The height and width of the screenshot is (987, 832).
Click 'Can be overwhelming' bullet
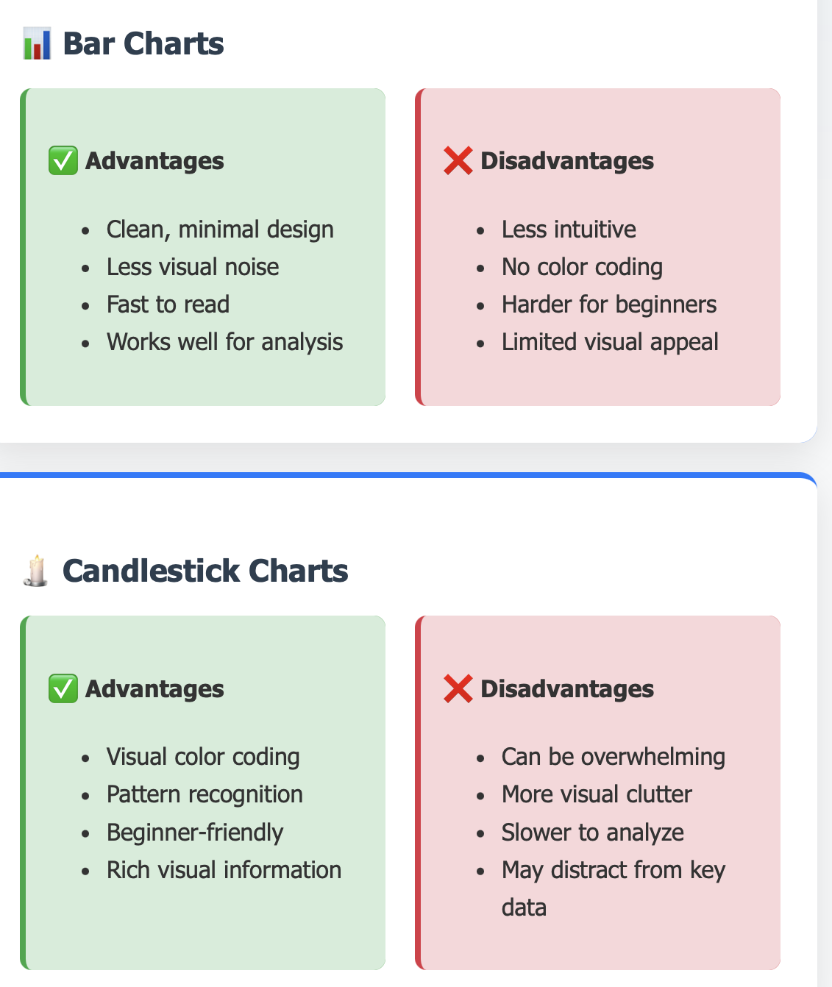[x=614, y=757]
